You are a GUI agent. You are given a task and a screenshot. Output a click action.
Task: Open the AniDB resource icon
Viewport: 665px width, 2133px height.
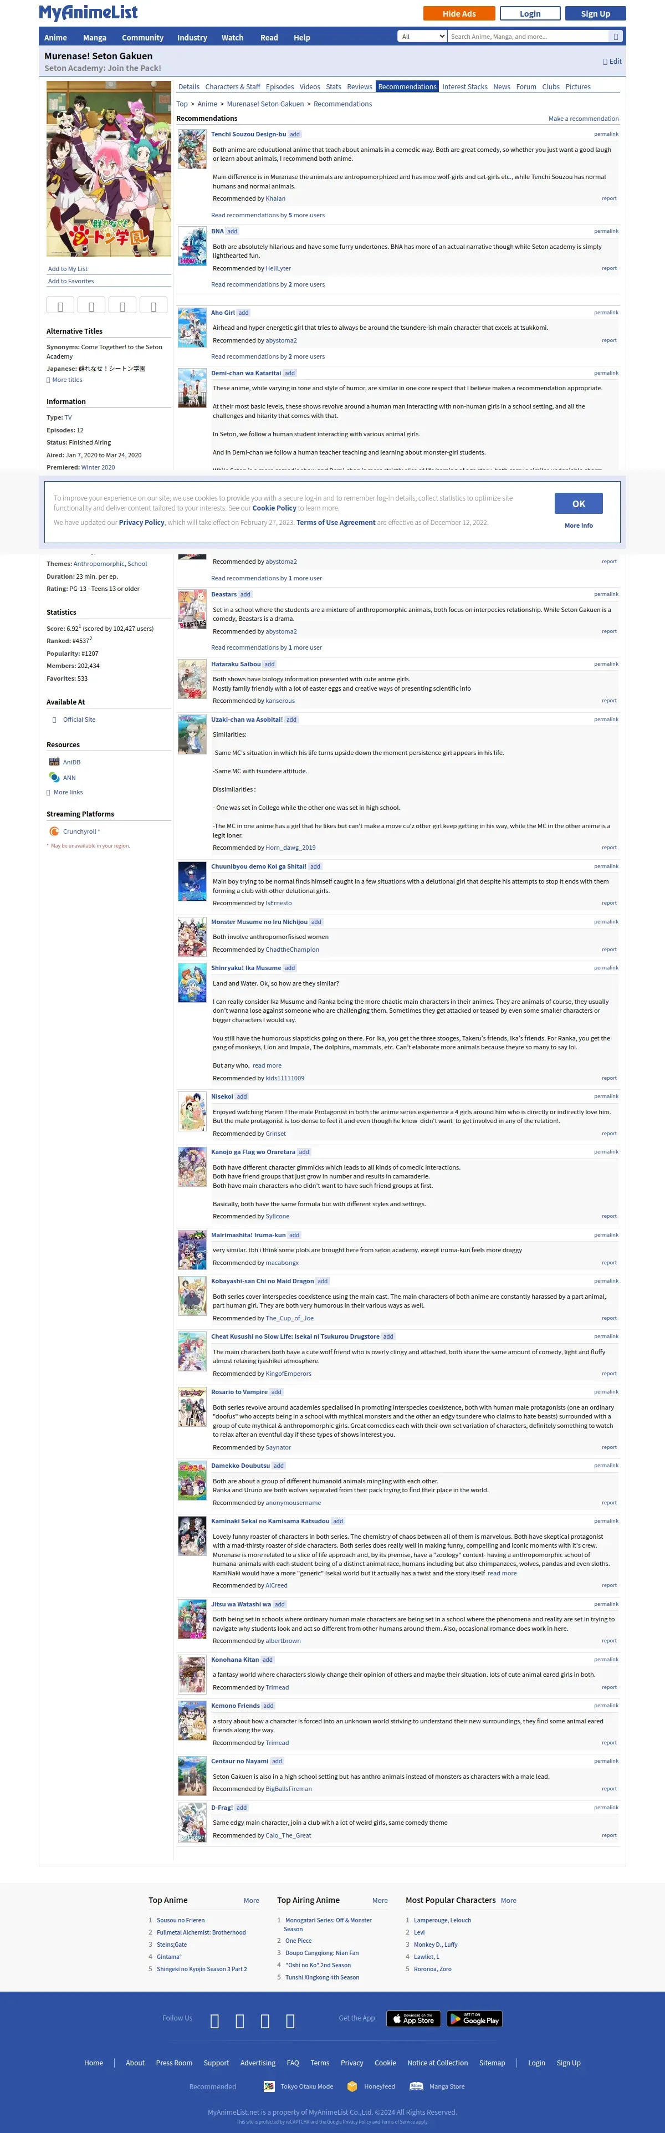(x=54, y=762)
